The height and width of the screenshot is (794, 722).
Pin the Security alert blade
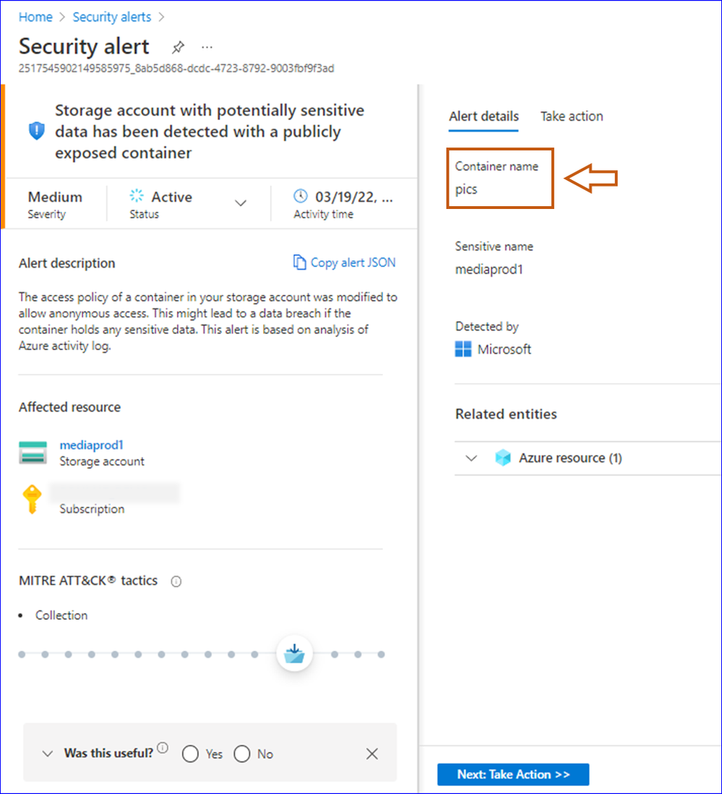coord(178,48)
